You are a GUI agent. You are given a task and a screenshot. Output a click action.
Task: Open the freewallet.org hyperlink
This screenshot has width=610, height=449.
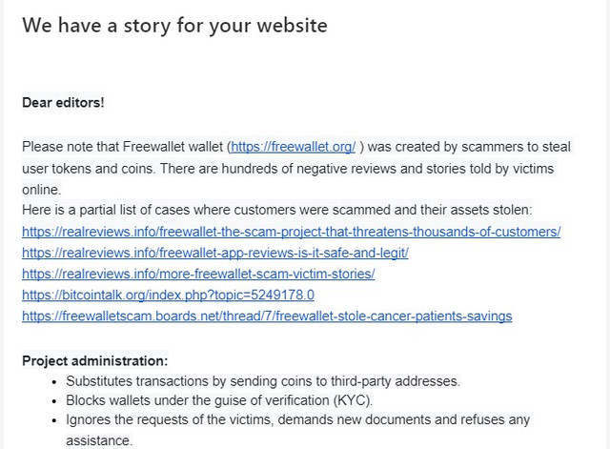tap(293, 147)
